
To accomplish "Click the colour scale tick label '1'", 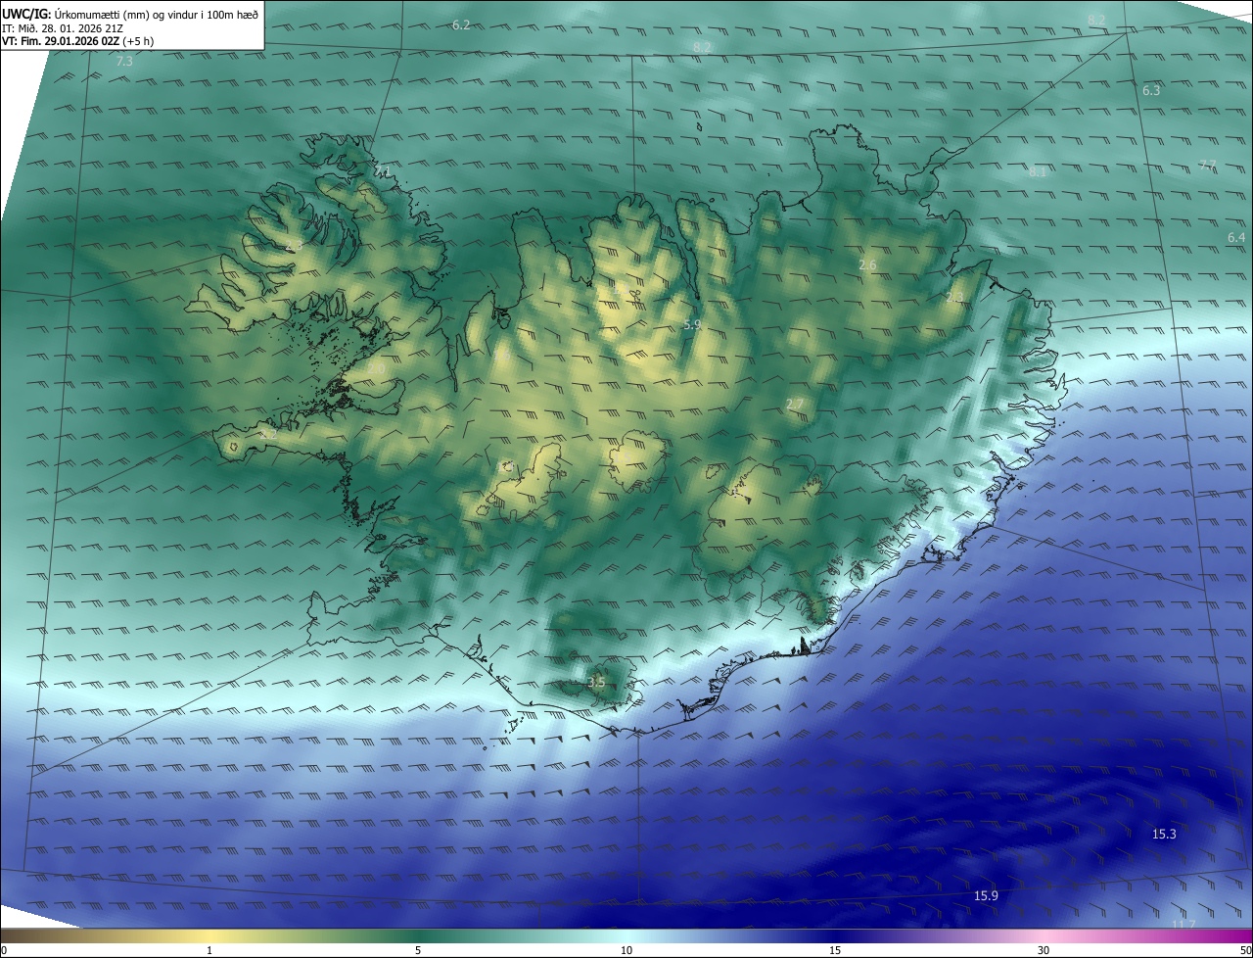I will pyautogui.click(x=209, y=950).
